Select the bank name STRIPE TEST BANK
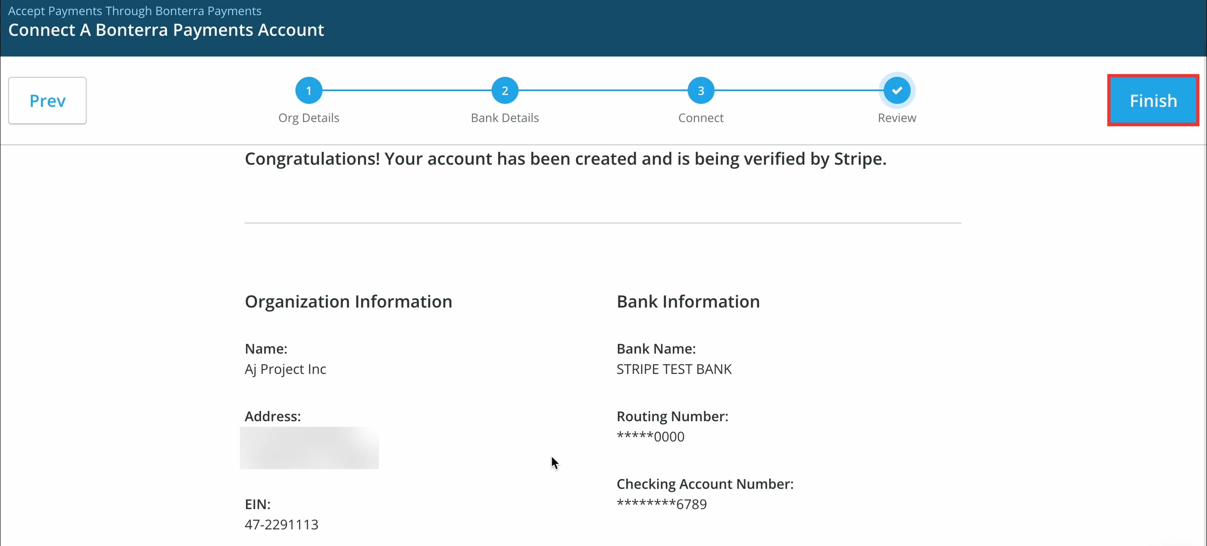Viewport: 1207px width, 546px height. click(x=674, y=369)
